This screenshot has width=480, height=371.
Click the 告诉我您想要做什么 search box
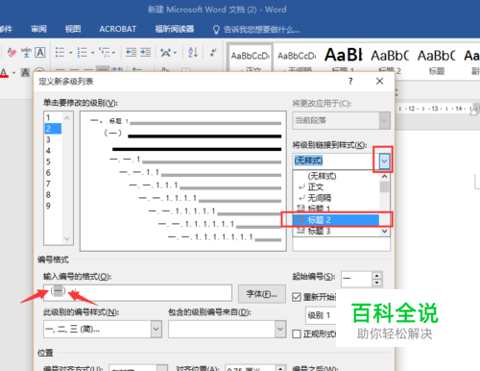262,30
